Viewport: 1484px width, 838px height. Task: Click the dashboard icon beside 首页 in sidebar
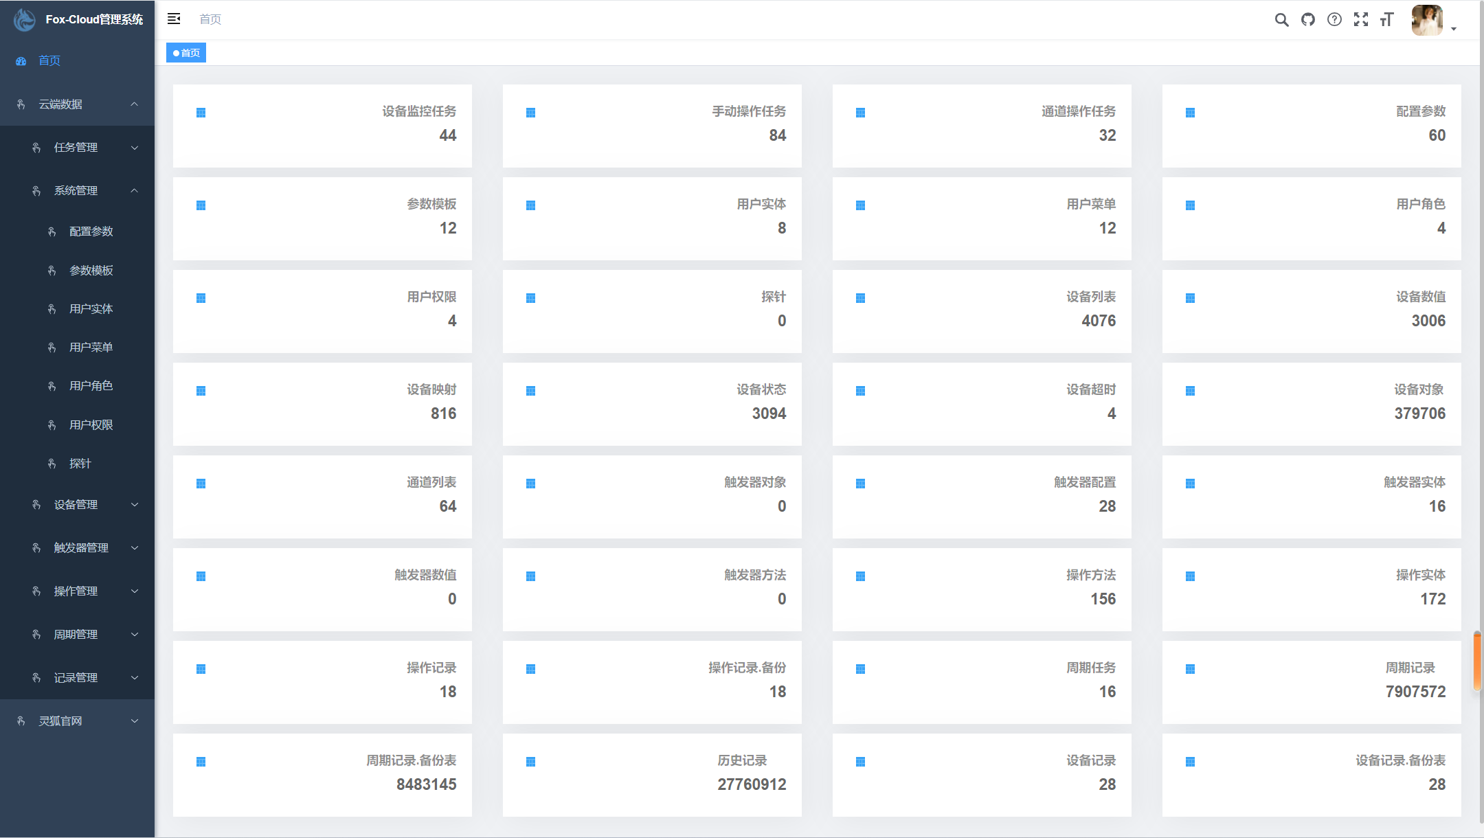coord(21,61)
